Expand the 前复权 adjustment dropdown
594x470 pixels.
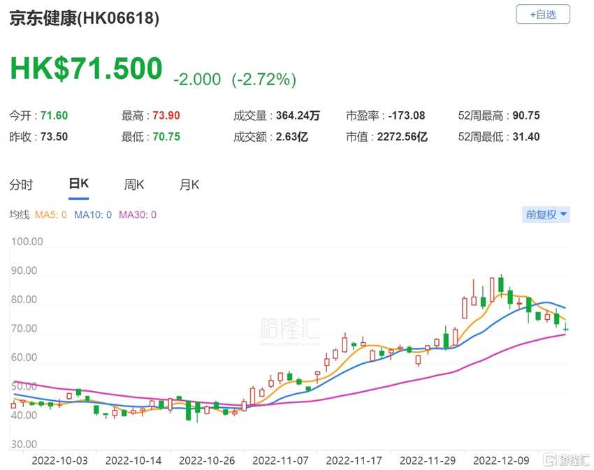(x=546, y=214)
